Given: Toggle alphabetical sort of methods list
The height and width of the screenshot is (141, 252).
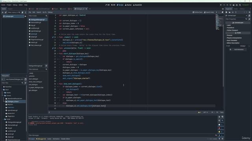Looking at the screenshot, I should coord(46,66).
